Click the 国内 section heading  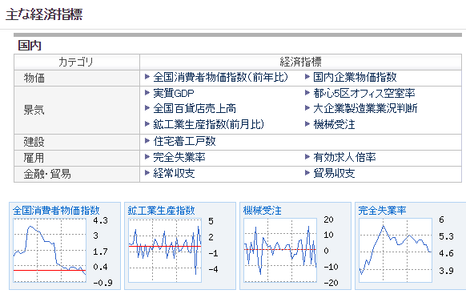click(x=30, y=46)
